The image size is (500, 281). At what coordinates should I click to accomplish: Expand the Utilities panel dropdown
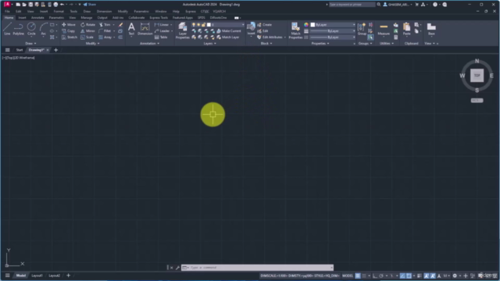point(387,44)
